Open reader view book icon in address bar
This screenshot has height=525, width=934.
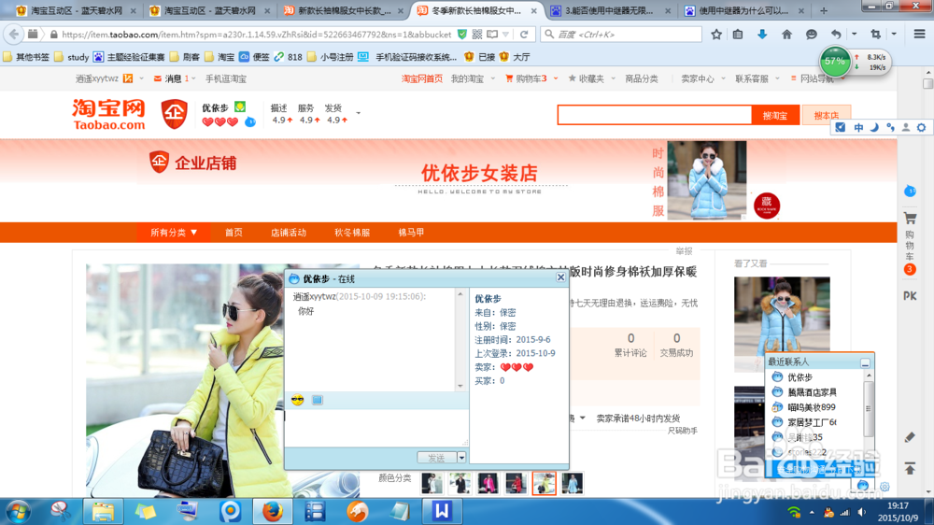click(492, 35)
